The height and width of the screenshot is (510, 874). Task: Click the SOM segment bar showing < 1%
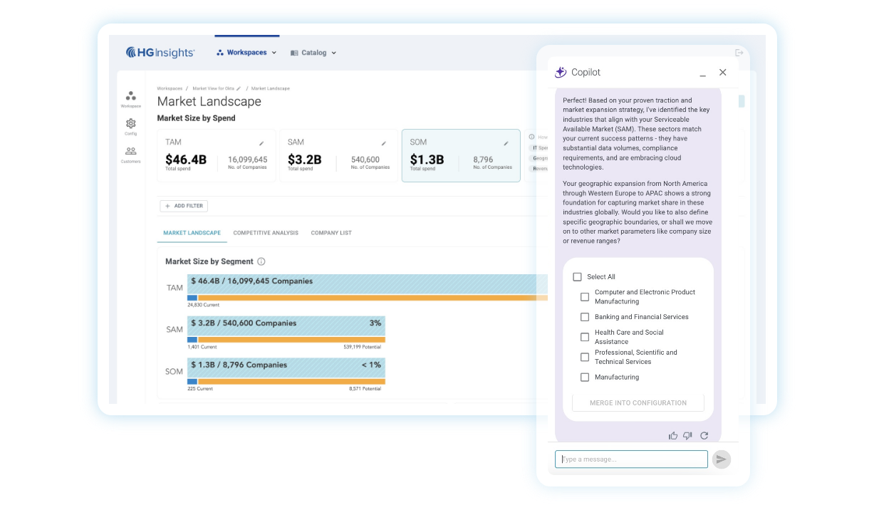tap(286, 368)
